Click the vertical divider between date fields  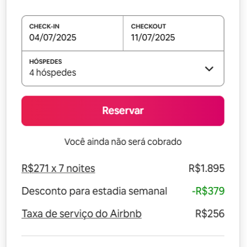click(x=123, y=33)
